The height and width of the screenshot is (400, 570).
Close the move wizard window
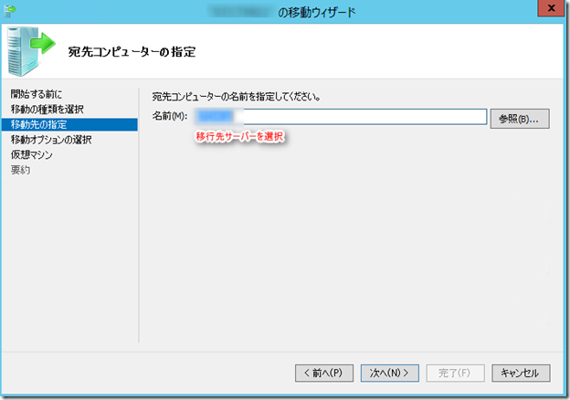551,8
